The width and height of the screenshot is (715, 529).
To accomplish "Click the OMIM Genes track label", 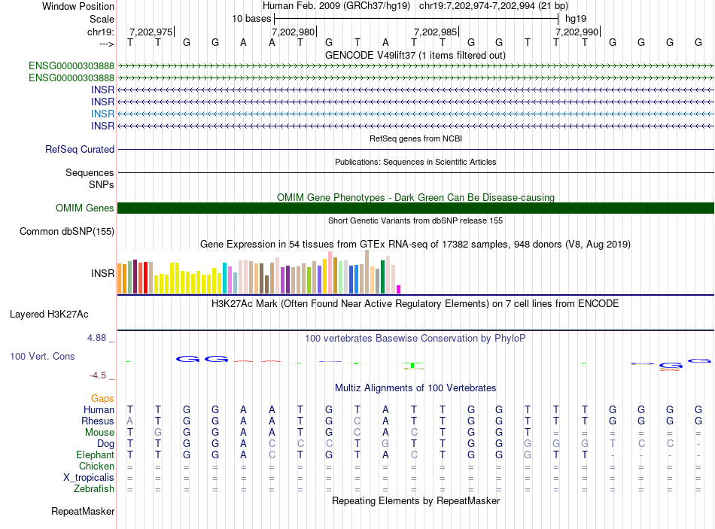I will pos(84,208).
